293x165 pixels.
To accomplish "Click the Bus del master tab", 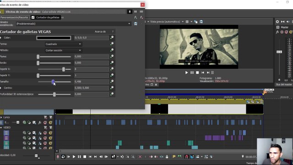I will pyautogui.click(x=284, y=84).
